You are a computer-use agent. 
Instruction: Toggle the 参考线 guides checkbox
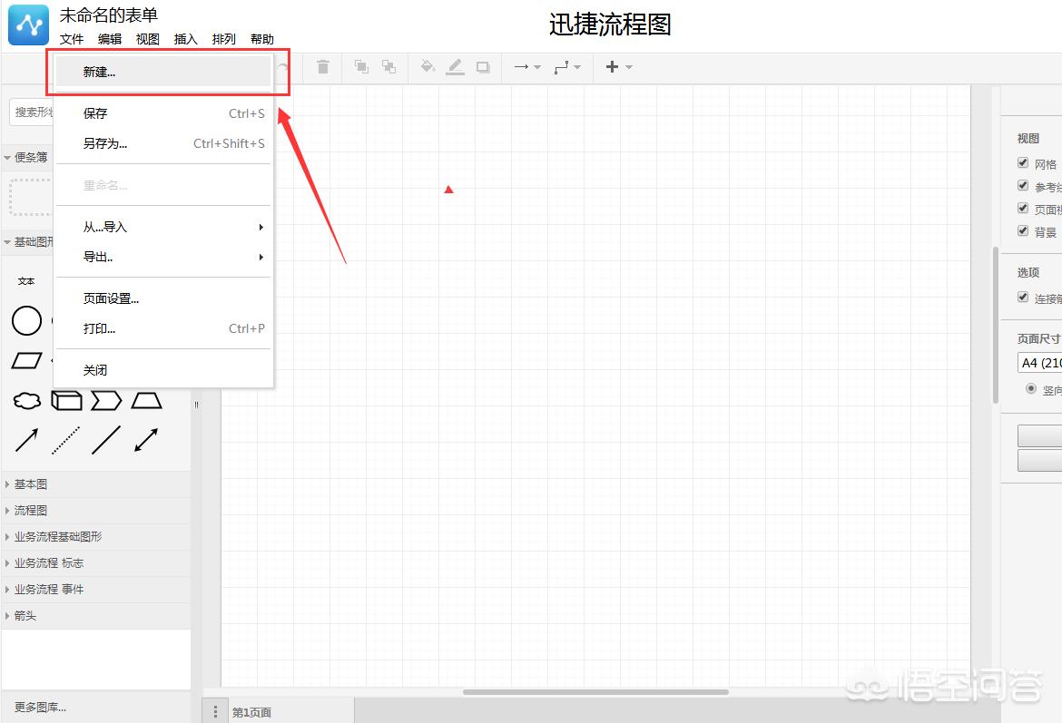coord(1023,185)
